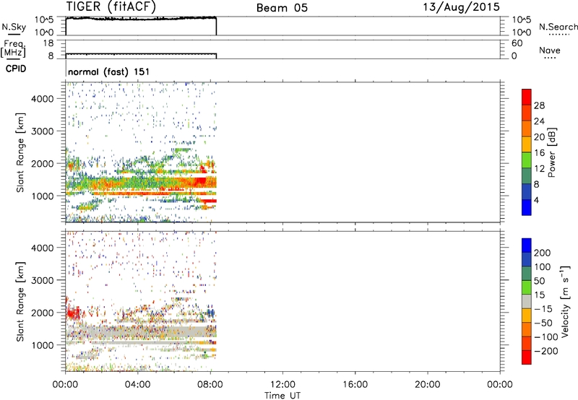Image resolution: width=578 pixels, height=400 pixels.
Task: Click the gray swatch of velocity colorbar
Action: click(527, 301)
